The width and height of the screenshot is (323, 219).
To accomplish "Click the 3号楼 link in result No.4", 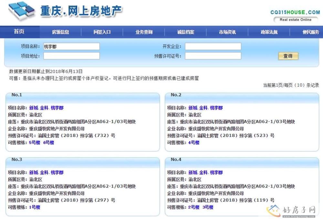I will [x=208, y=207].
